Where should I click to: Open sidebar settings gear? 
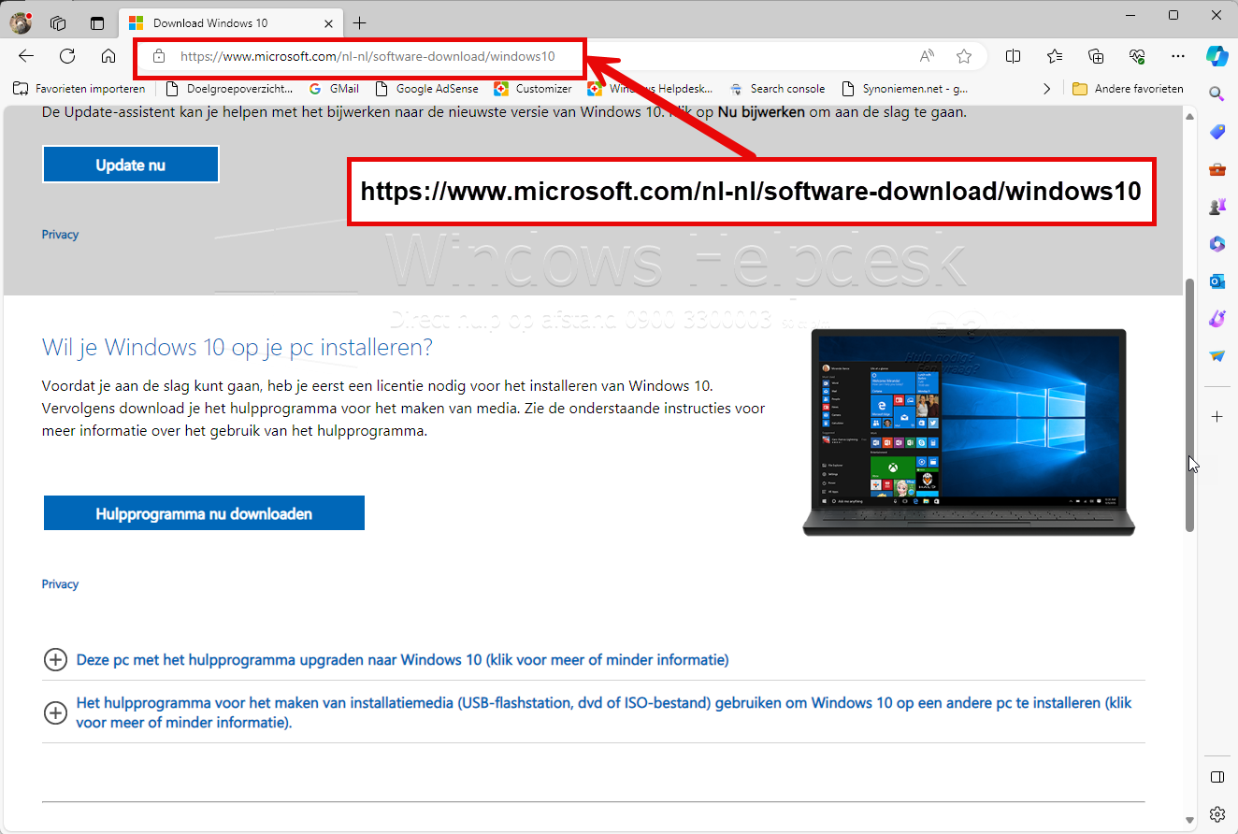[x=1216, y=814]
